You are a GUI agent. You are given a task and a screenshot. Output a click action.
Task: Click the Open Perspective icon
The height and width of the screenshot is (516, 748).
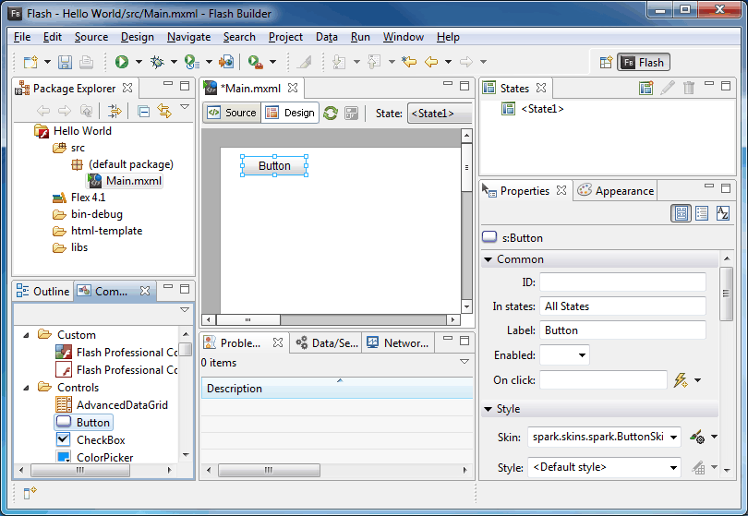point(606,62)
